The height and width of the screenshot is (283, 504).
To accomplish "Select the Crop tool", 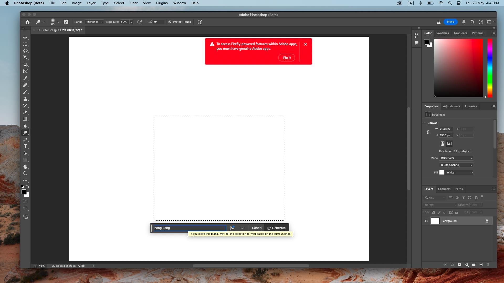I will [x=25, y=64].
